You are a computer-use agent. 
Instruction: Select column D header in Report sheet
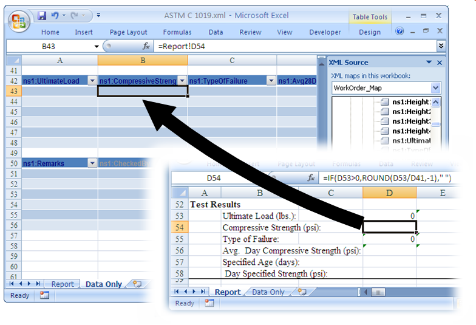(390, 193)
